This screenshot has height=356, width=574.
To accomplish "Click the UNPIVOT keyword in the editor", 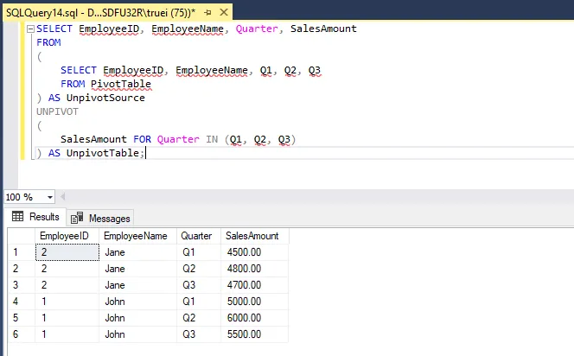I will (x=57, y=111).
